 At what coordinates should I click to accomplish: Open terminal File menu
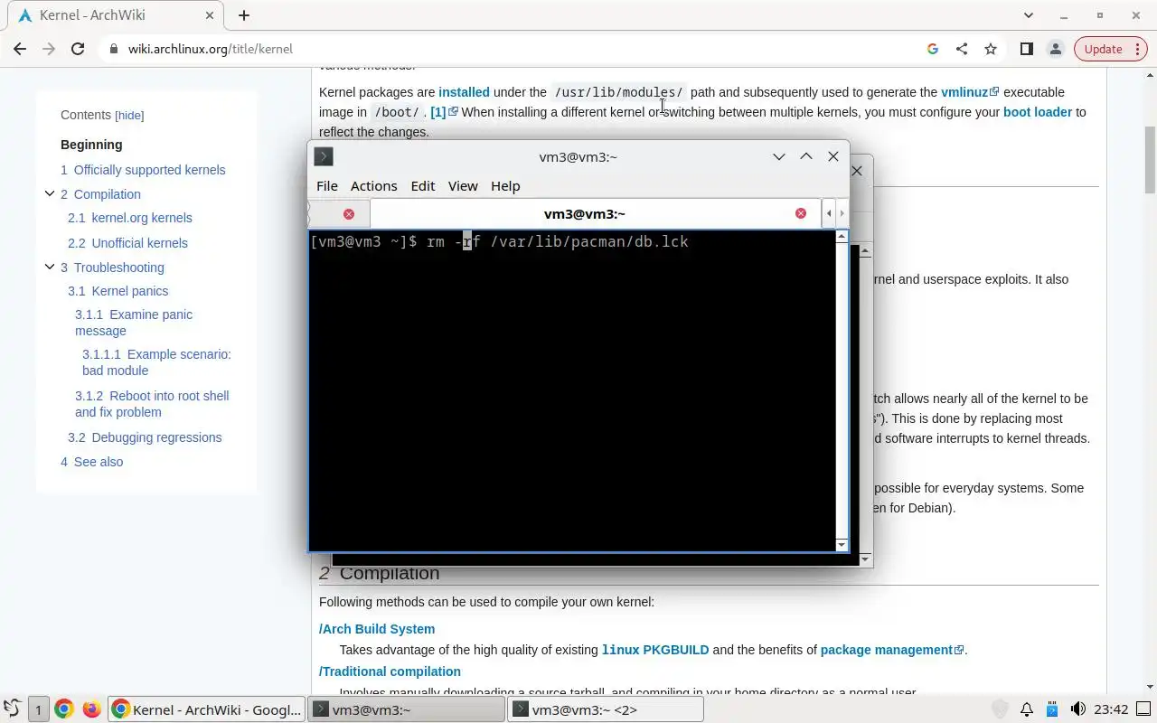pos(326,186)
